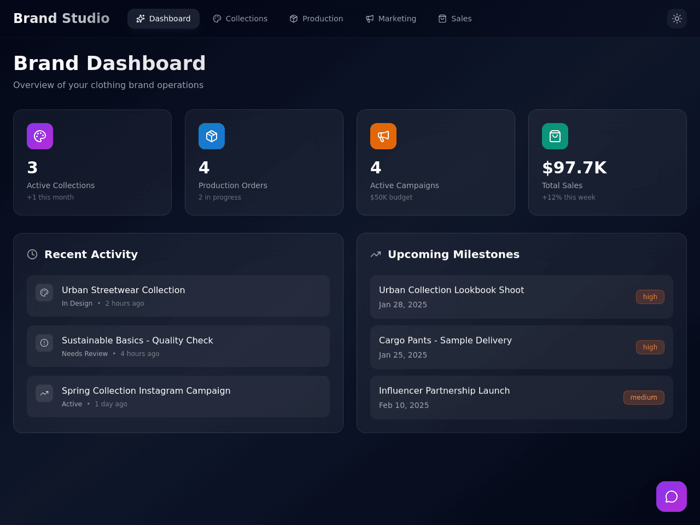700x525 pixels.
Task: Click the '1 day ago' timestamp
Action: pyautogui.click(x=111, y=404)
